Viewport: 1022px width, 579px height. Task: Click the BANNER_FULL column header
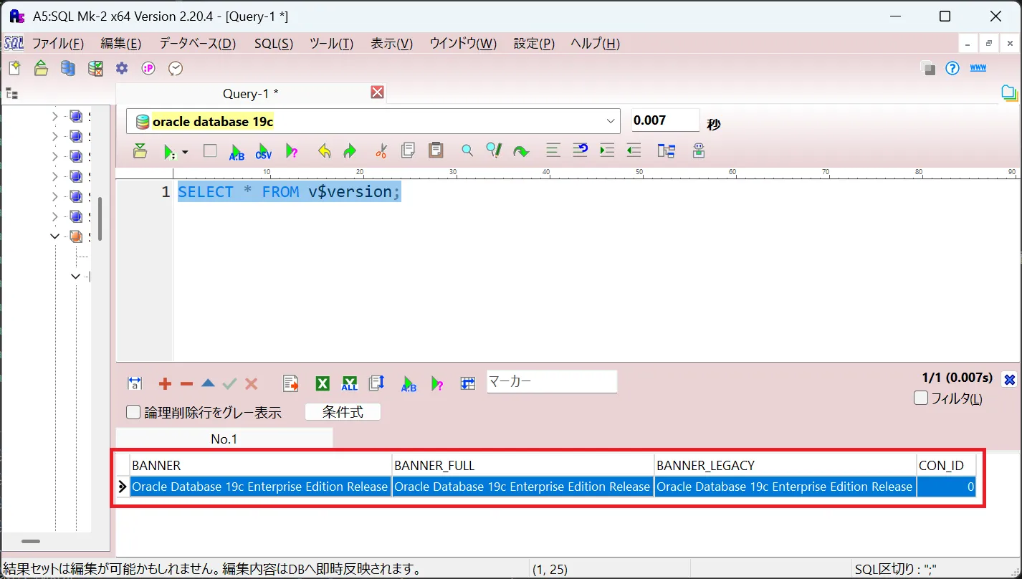pyautogui.click(x=522, y=465)
